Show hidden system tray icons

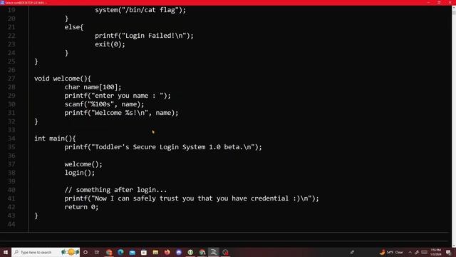click(410, 252)
